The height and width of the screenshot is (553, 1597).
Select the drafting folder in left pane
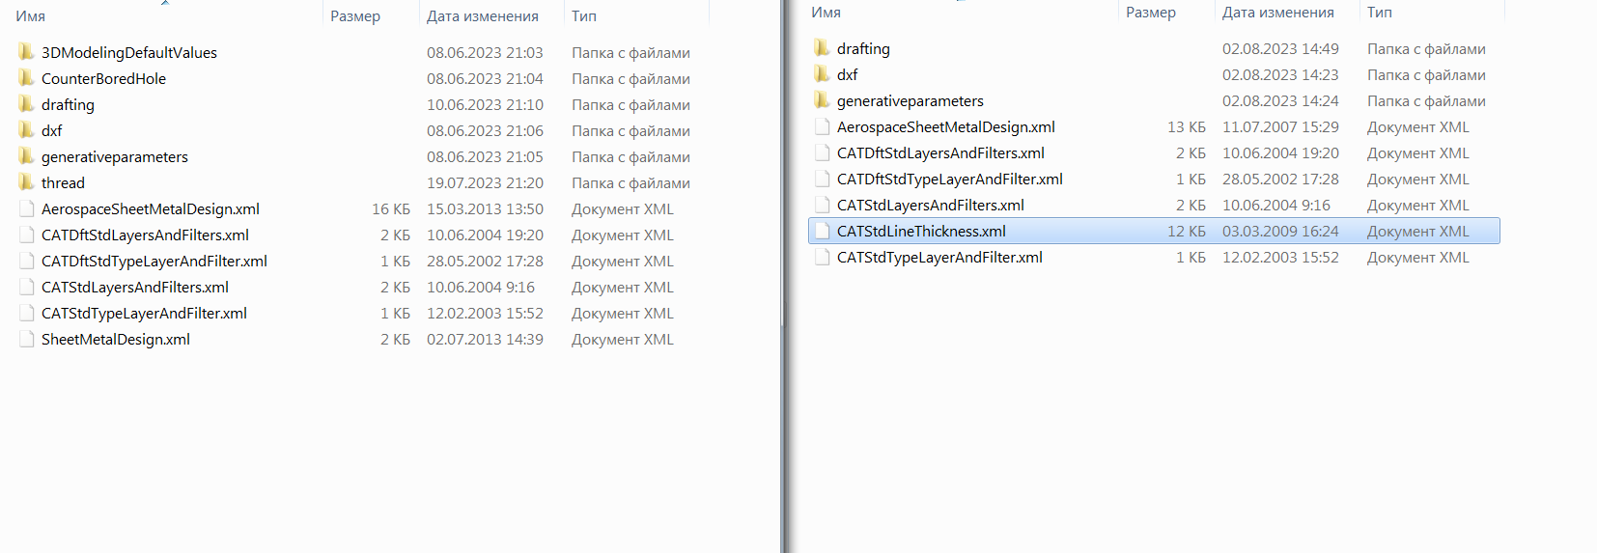[x=68, y=104]
